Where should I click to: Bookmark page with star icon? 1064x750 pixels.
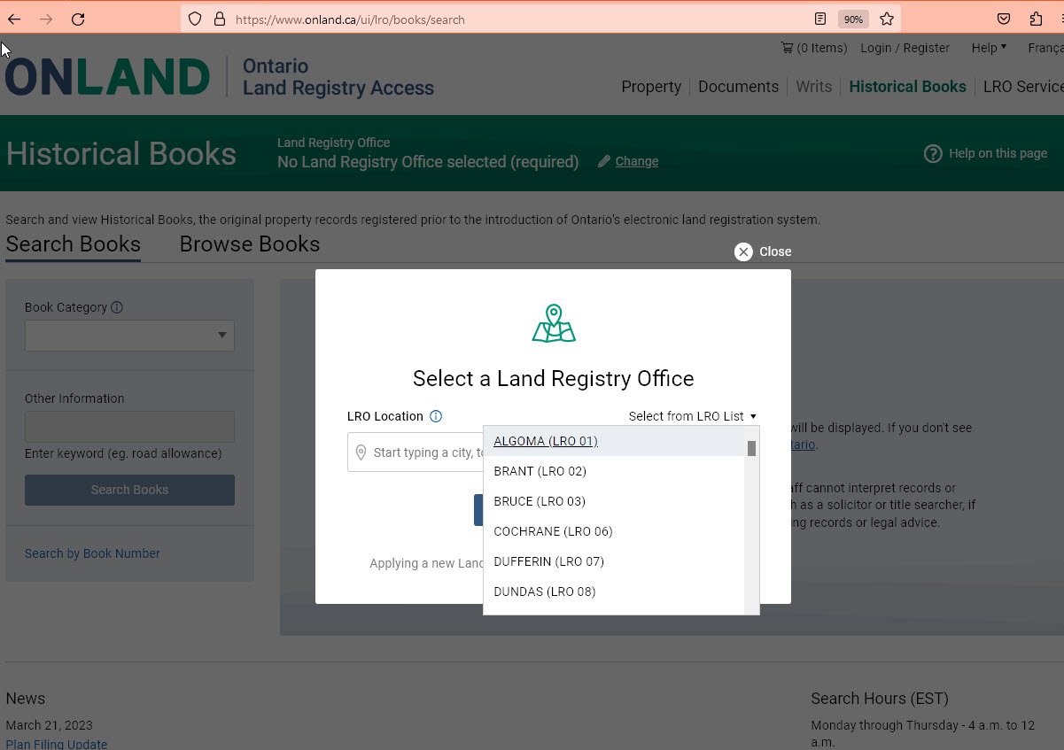(x=887, y=19)
